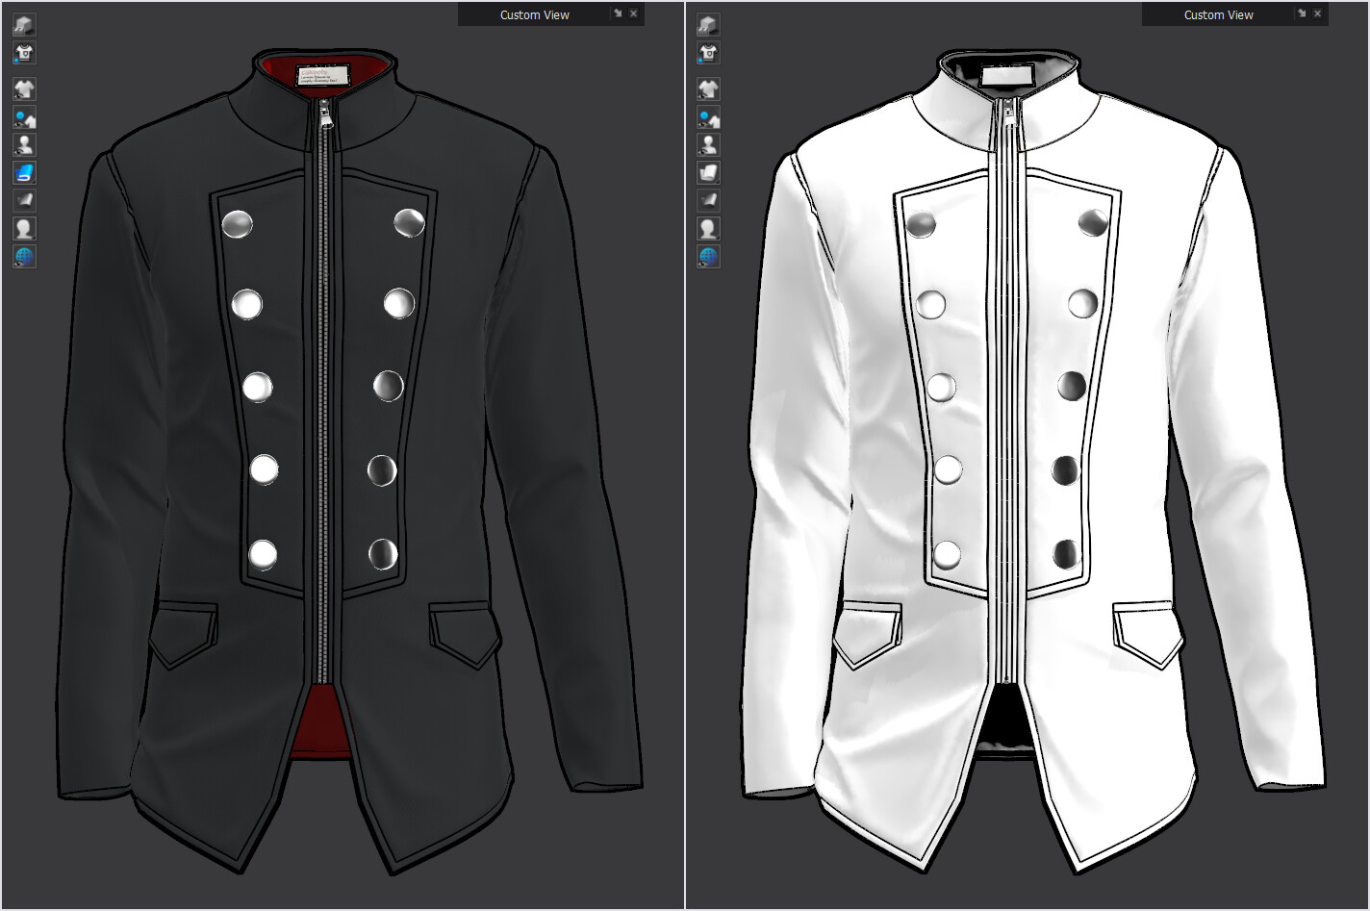The width and height of the screenshot is (1370, 911).
Task: Toggle avatar visibility in left viewport
Action: (24, 144)
